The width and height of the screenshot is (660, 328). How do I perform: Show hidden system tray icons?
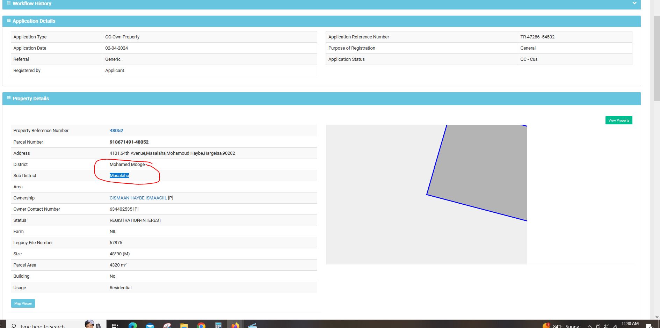click(x=590, y=326)
